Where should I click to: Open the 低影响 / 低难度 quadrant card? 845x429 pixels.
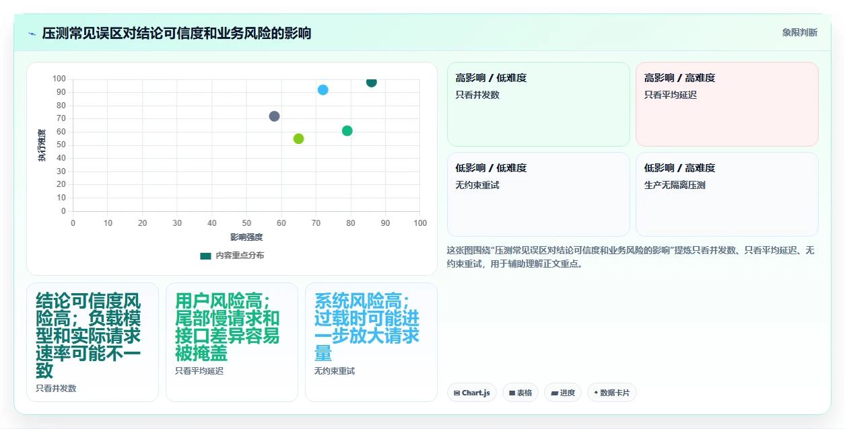pos(539,194)
